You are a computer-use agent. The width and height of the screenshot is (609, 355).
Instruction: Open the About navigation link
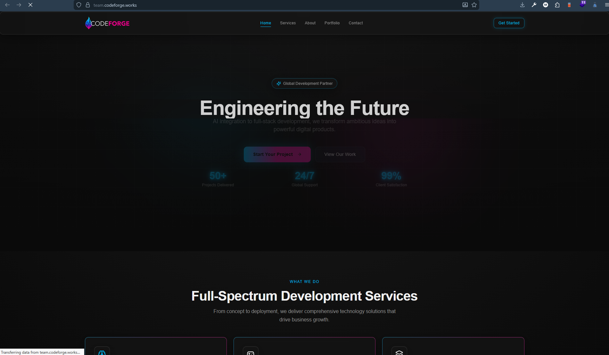pyautogui.click(x=310, y=23)
